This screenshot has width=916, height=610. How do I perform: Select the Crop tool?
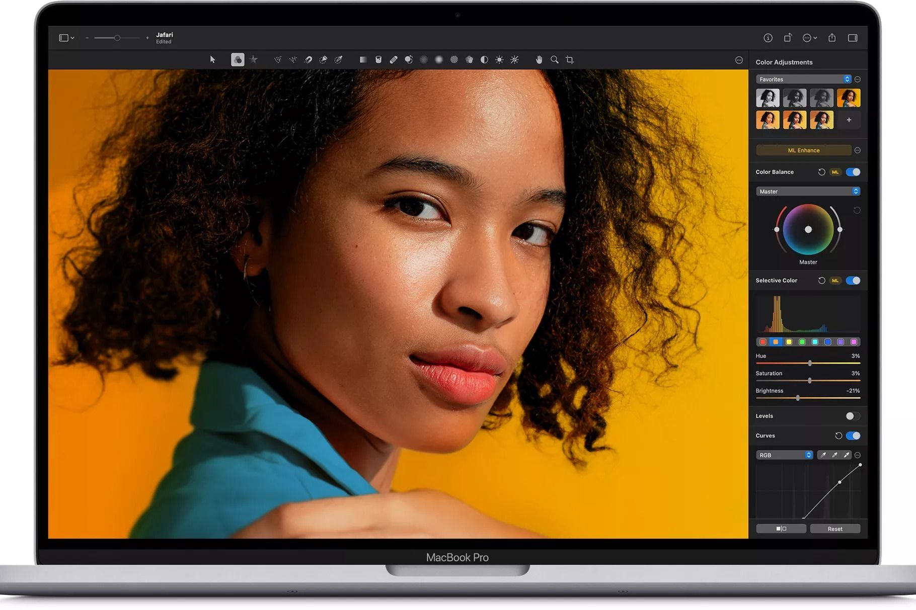[x=569, y=59]
